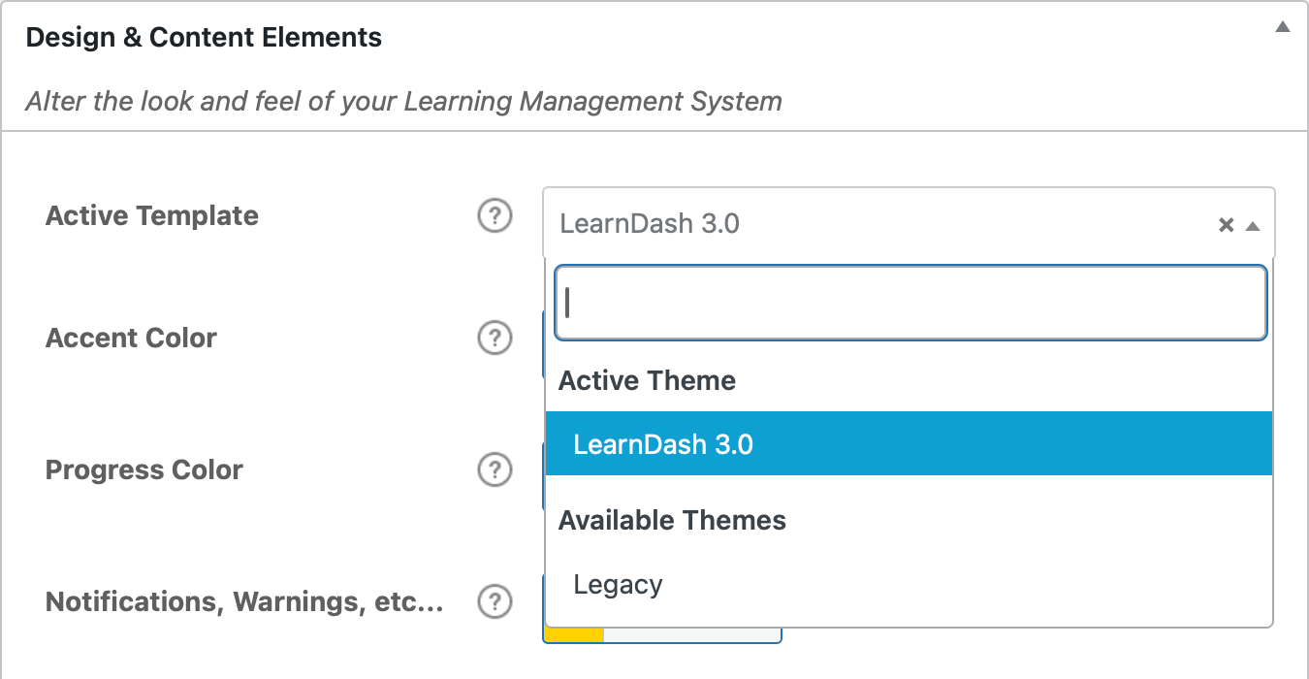Click the Design & Content Elements heading
Image resolution: width=1309 pixels, height=679 pixels.
point(204,38)
